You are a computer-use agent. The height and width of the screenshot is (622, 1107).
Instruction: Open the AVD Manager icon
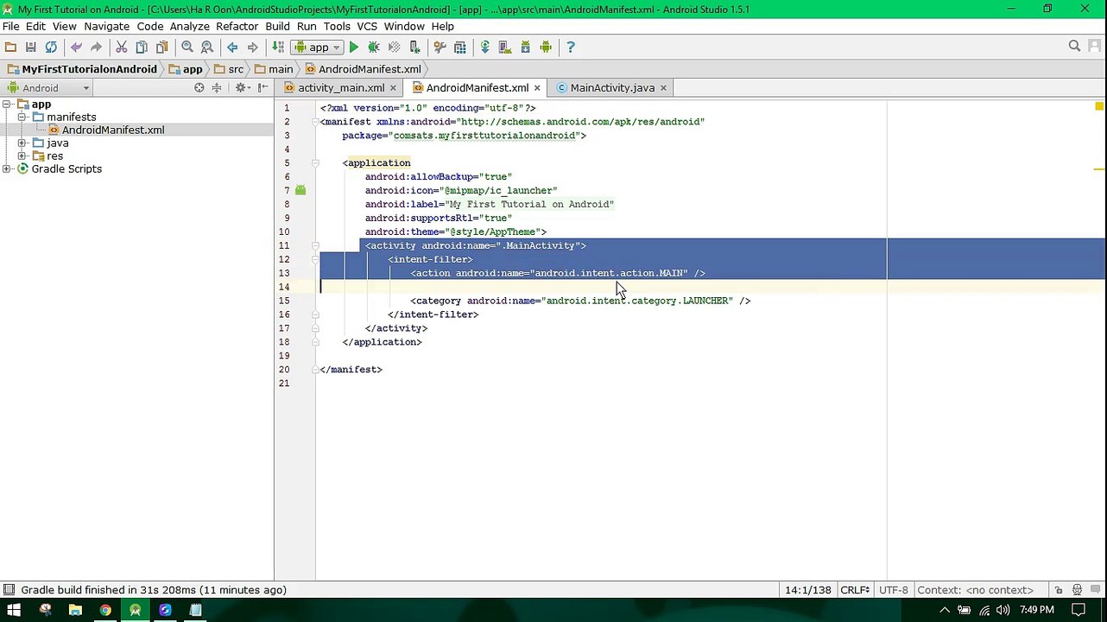pyautogui.click(x=505, y=48)
